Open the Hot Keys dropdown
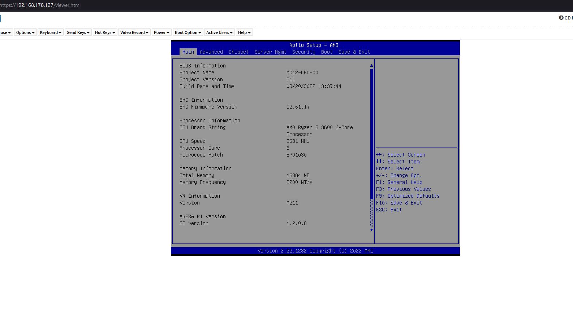573x316 pixels. click(105, 32)
